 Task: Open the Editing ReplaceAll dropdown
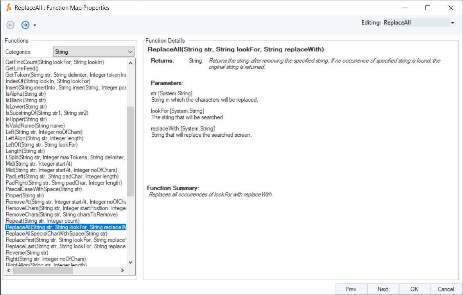452,23
